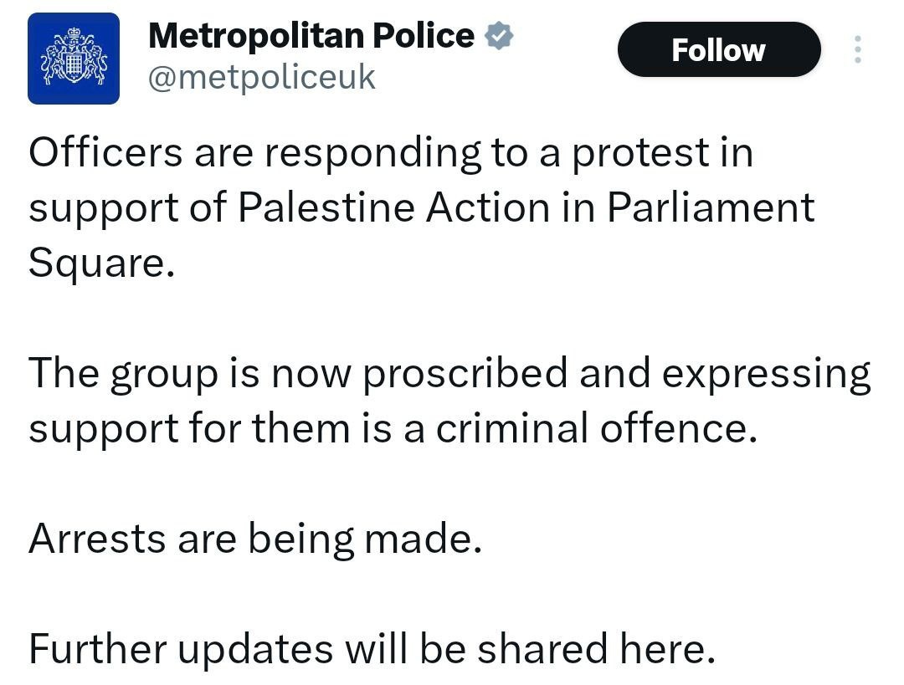The height and width of the screenshot is (685, 904).
Task: Click the word 'expressing' in the tweet
Action: (766, 374)
